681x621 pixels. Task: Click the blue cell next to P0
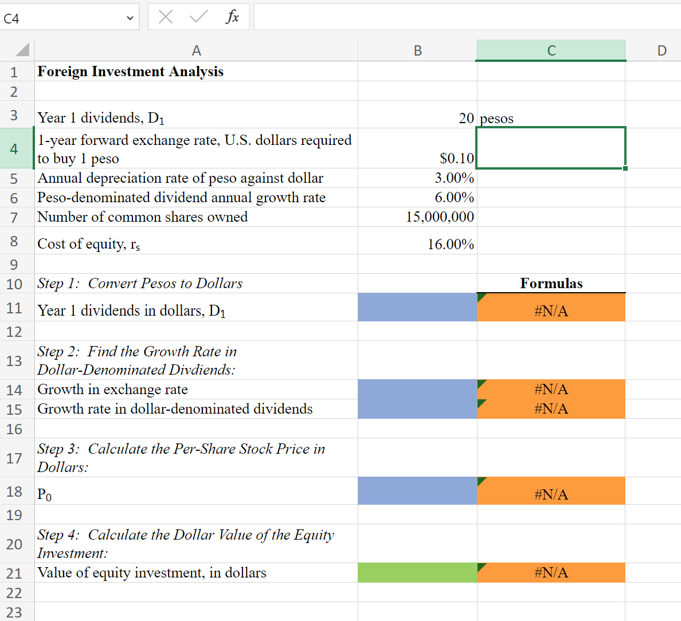point(417,491)
